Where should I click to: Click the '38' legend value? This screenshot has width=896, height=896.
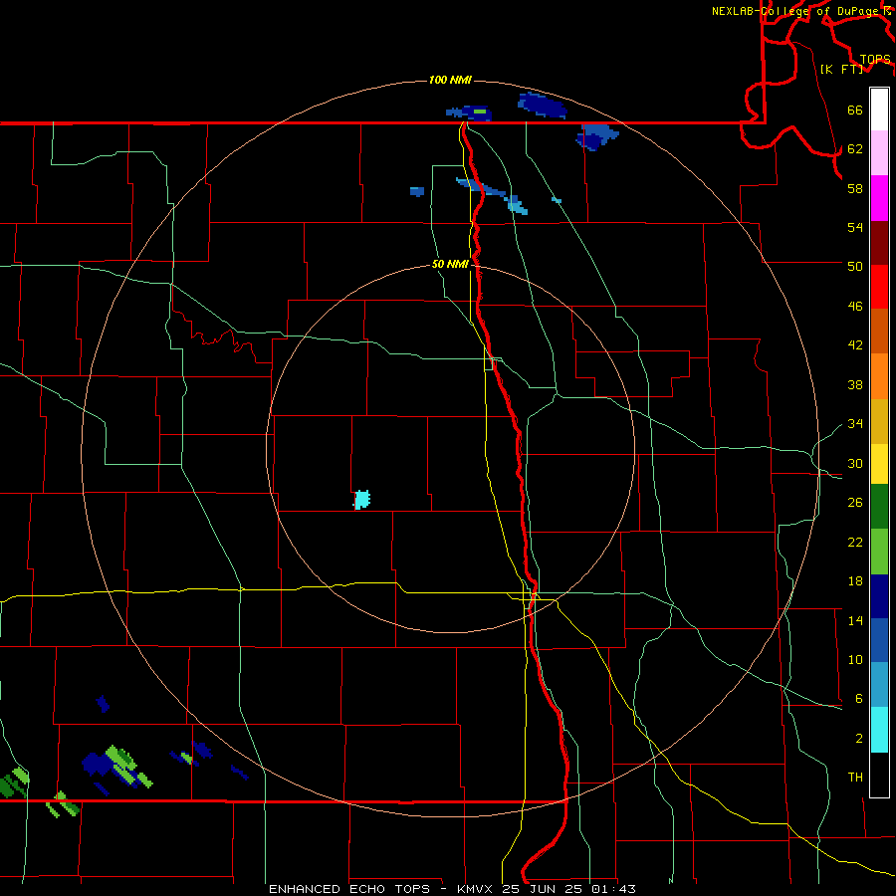tap(855, 385)
